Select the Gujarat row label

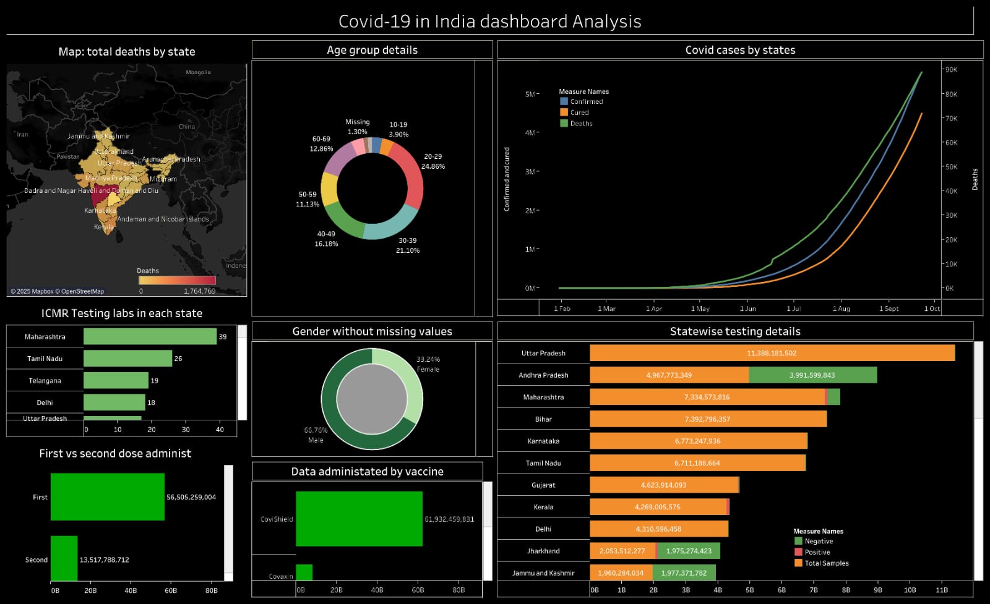[543, 485]
